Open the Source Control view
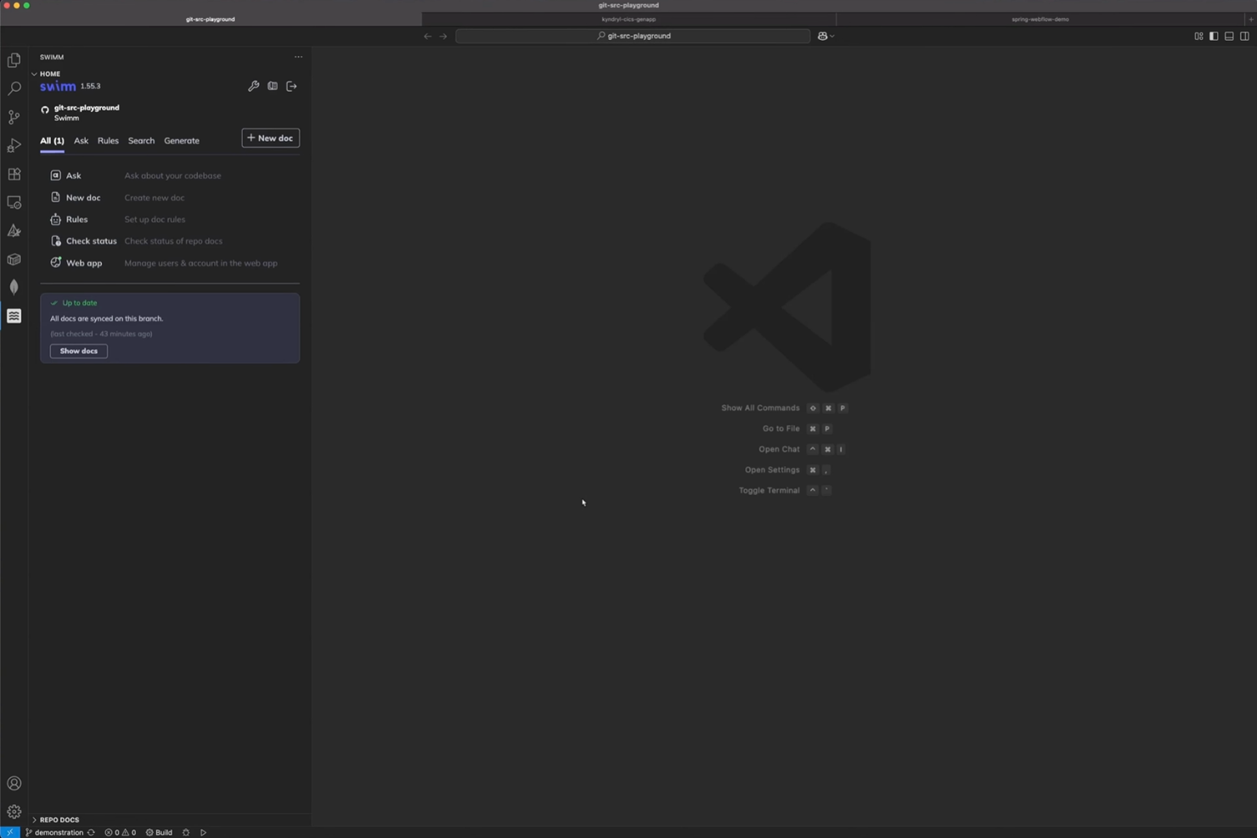 coord(14,116)
